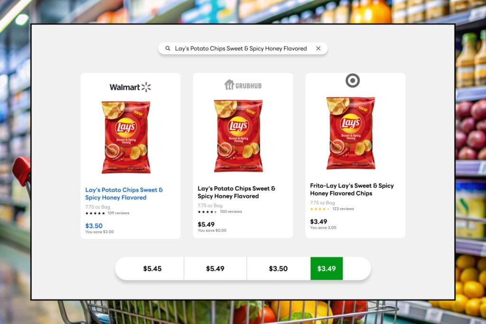
Task: Click the Walmart logo
Action: pyautogui.click(x=130, y=87)
